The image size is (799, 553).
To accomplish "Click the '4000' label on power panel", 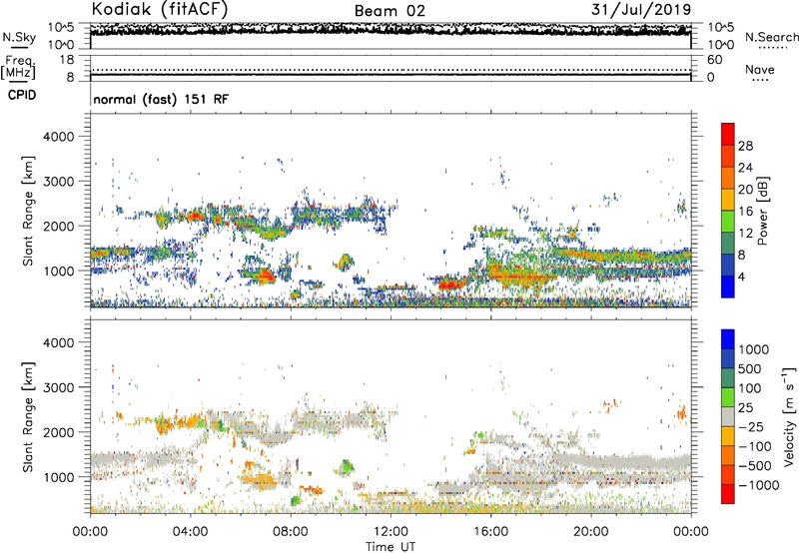I will pyautogui.click(x=58, y=137).
